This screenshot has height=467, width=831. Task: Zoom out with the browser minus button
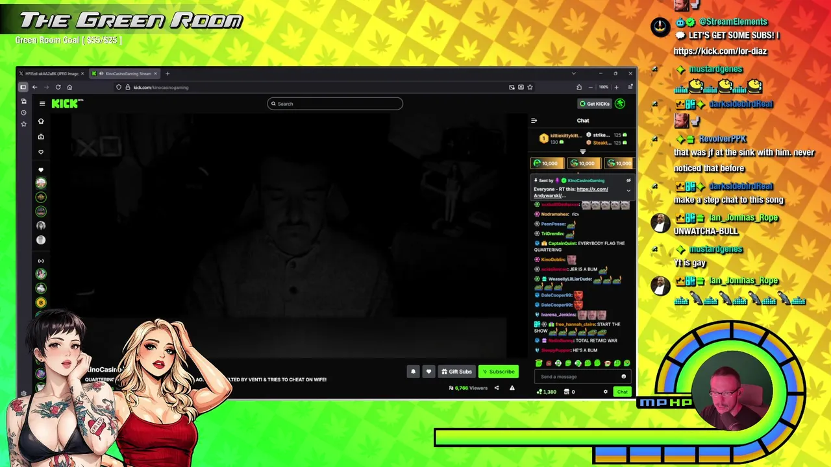point(591,87)
